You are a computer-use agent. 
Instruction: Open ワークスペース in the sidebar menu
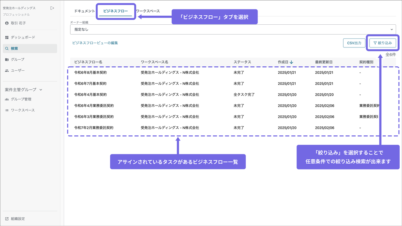[x=30, y=110]
